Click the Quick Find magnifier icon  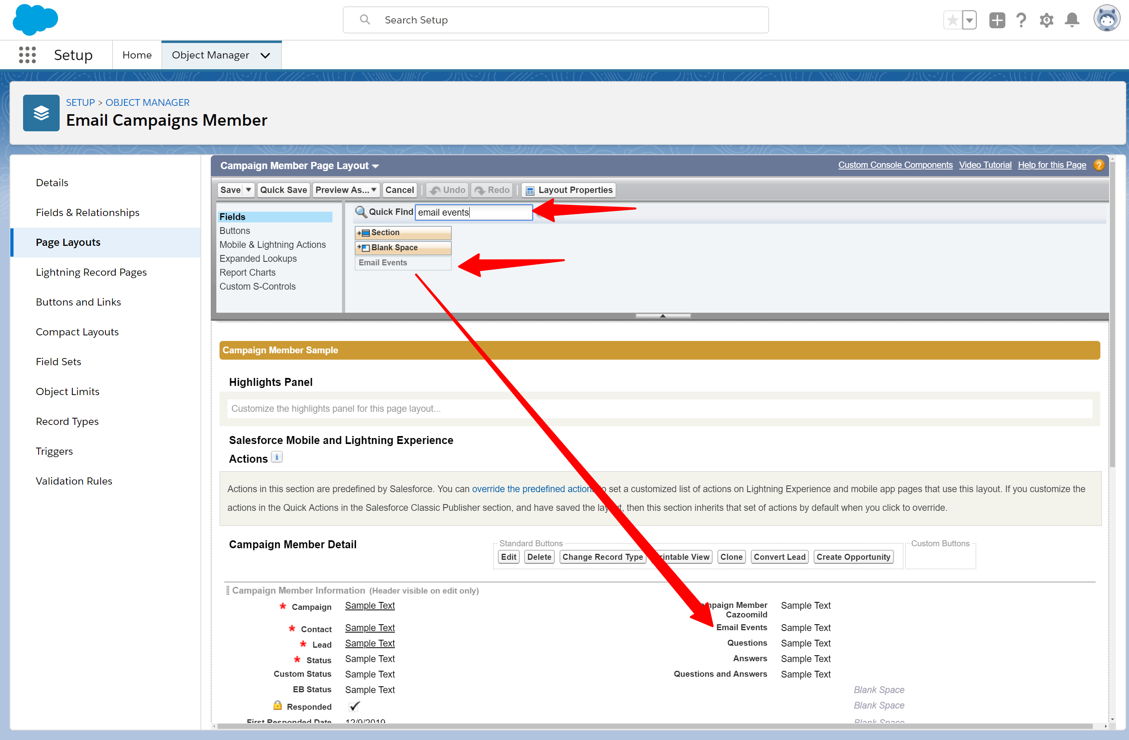pos(361,212)
